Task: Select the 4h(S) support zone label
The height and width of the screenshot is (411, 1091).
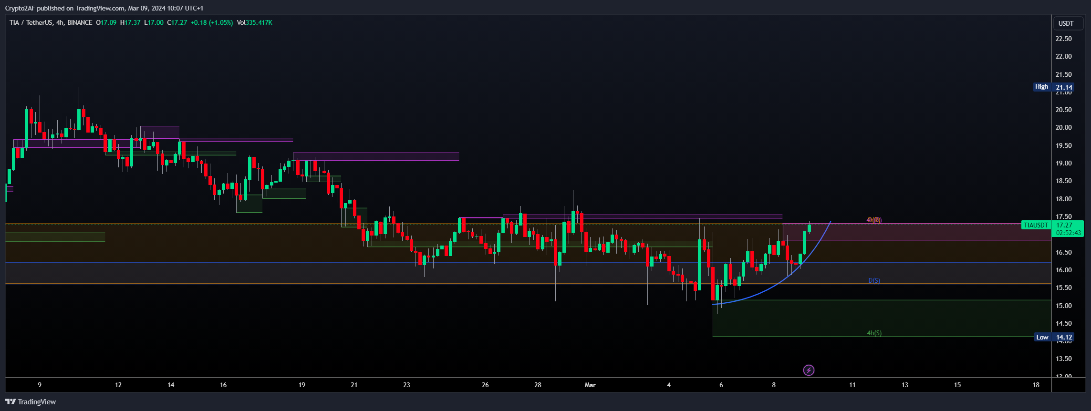Action: [x=874, y=333]
